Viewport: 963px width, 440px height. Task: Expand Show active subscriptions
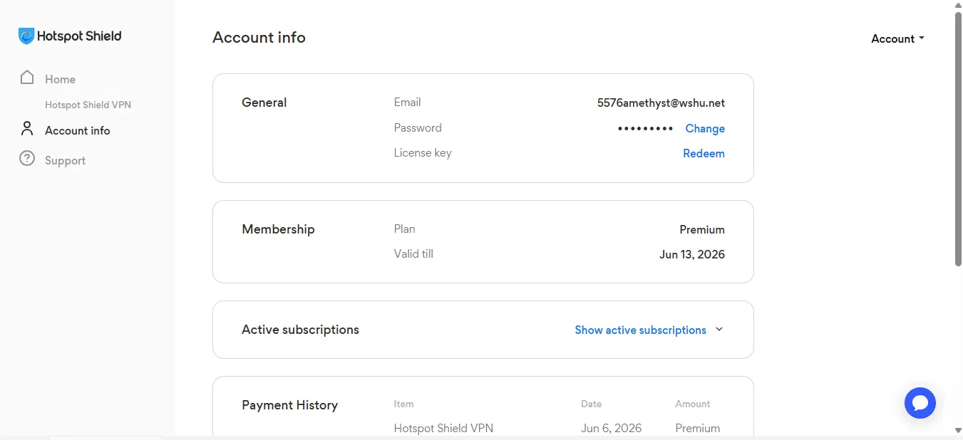[640, 330]
